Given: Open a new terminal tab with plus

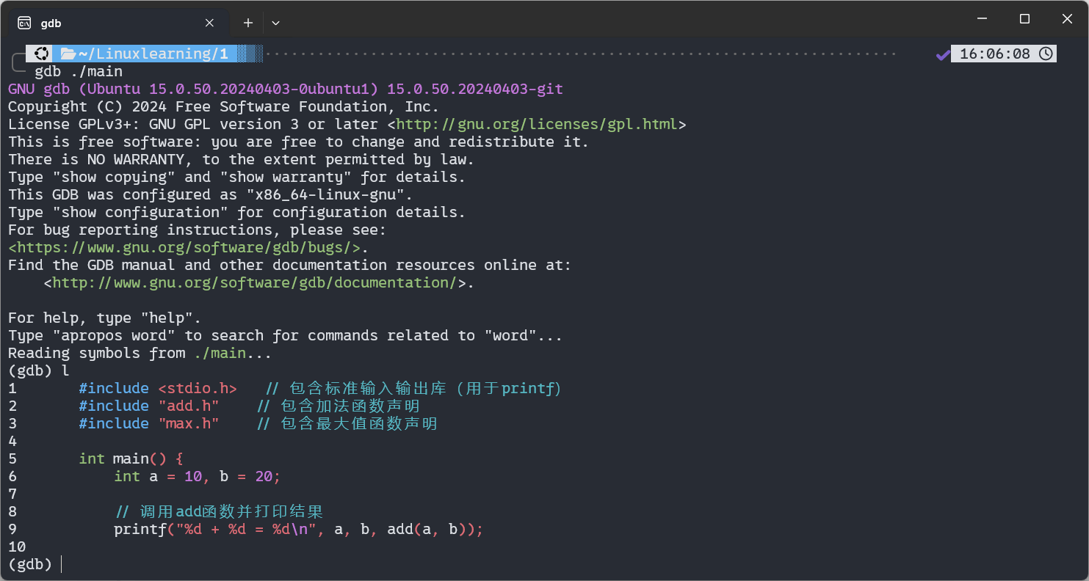Looking at the screenshot, I should tap(248, 23).
